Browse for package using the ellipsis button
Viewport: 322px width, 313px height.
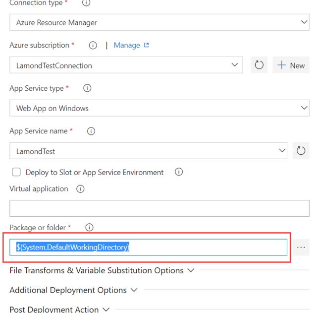(x=301, y=247)
